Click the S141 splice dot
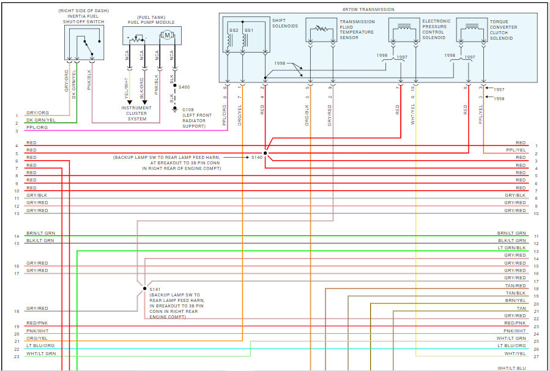Image resolution: width=550 pixels, height=371 pixels. [144, 288]
